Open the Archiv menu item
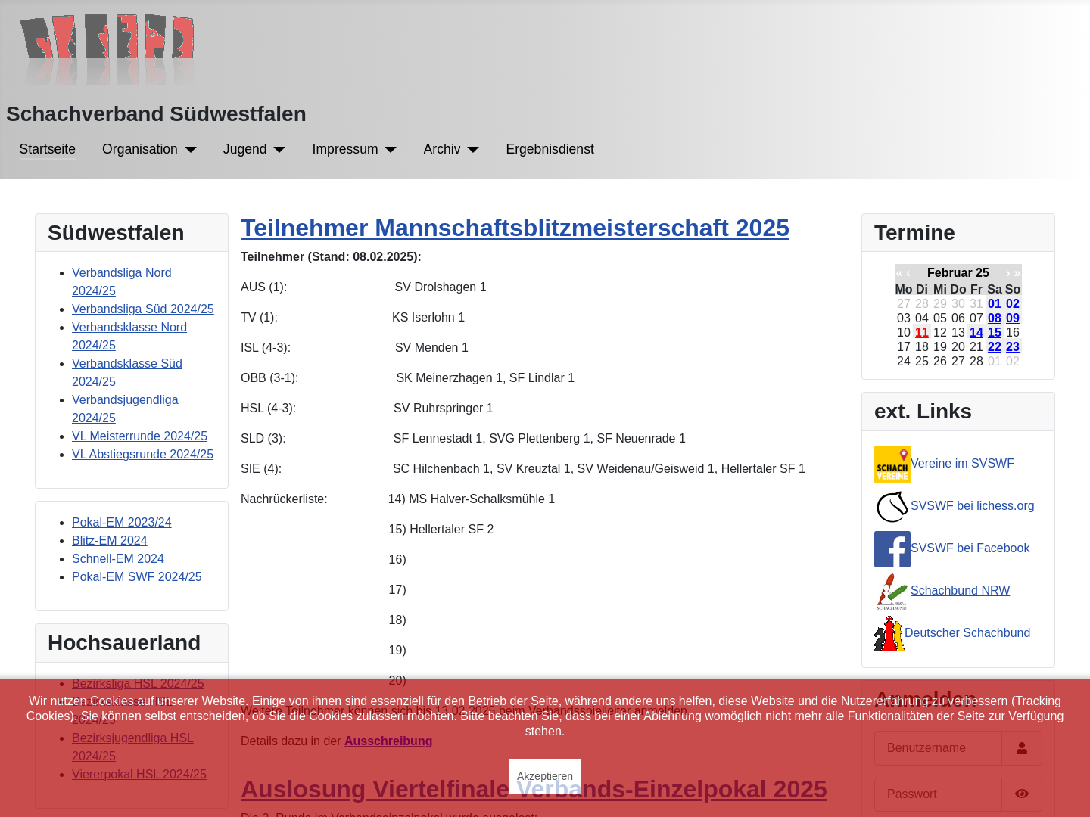The image size is (1090, 817). [442, 149]
